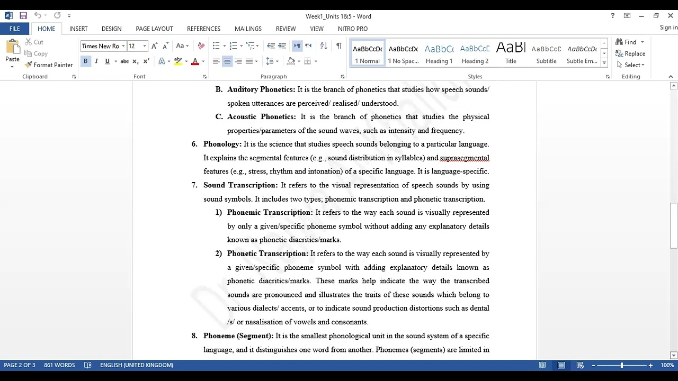Set left-to-right text direction
678x381 pixels.
coord(297,46)
